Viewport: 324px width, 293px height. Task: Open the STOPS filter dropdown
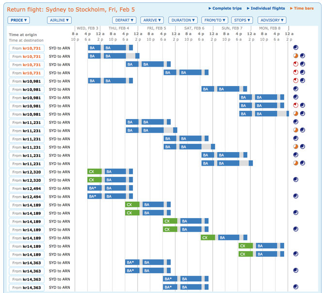(x=242, y=20)
